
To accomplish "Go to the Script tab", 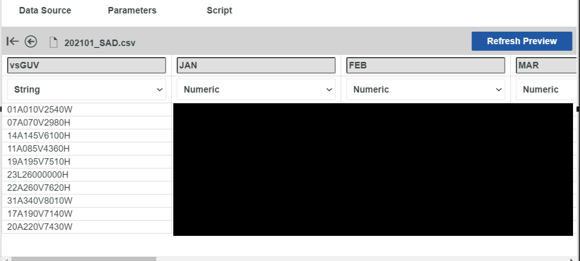I will pos(219,10).
